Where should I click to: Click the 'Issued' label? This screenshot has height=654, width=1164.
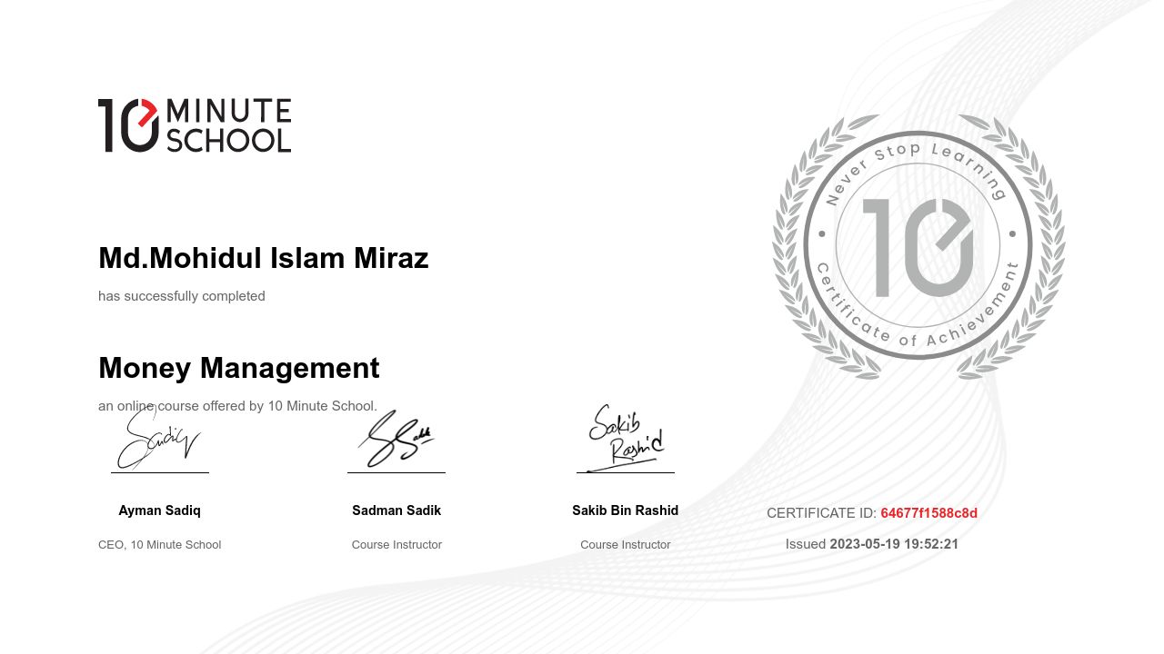pos(806,544)
